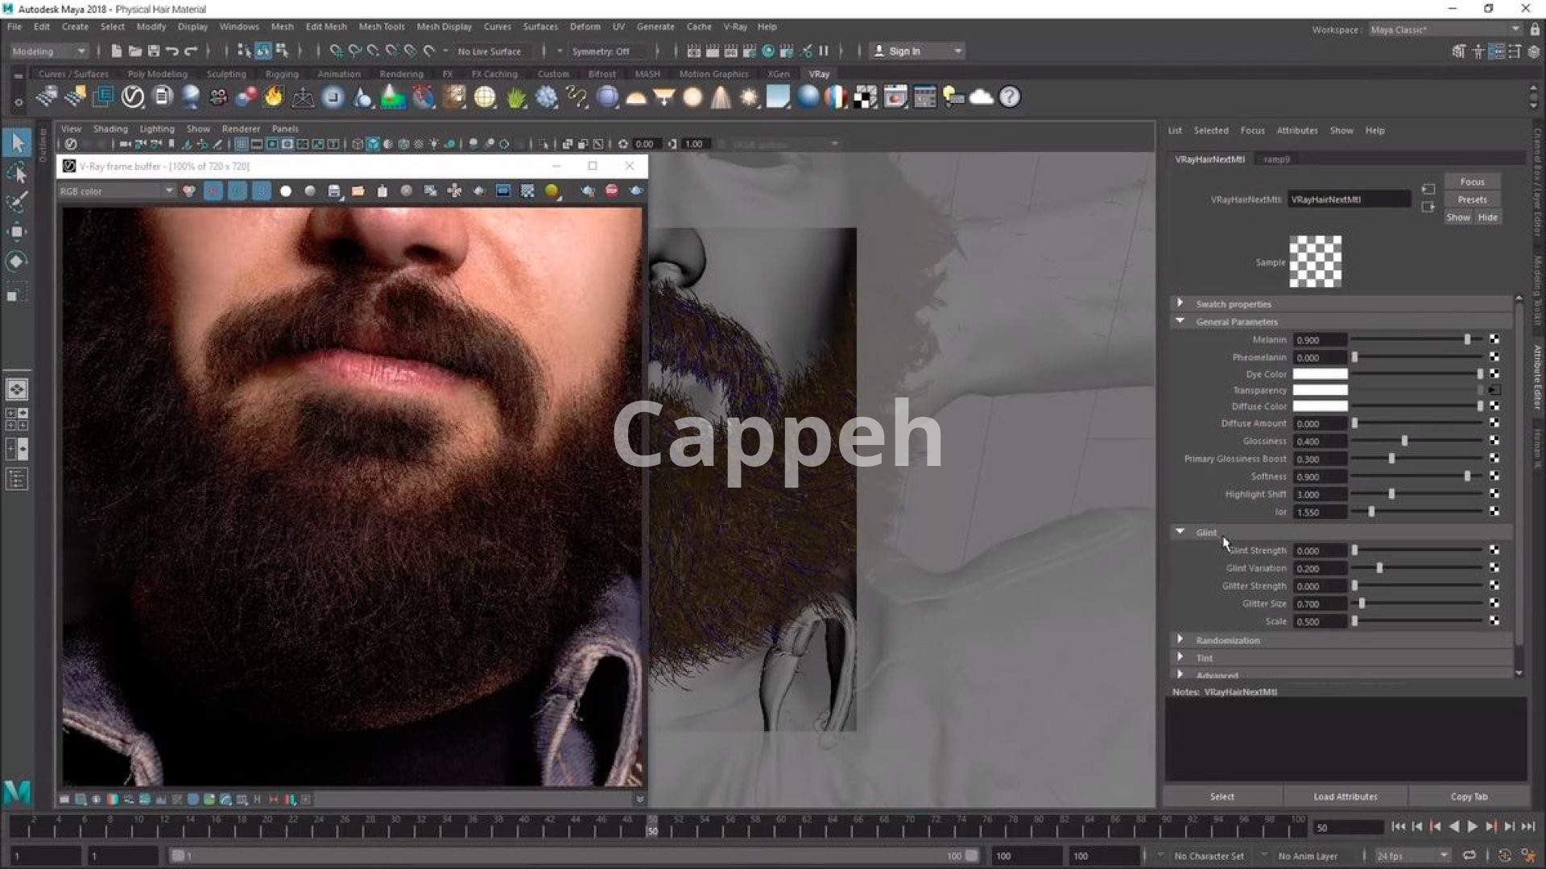Select the arrow selection tool

click(17, 143)
